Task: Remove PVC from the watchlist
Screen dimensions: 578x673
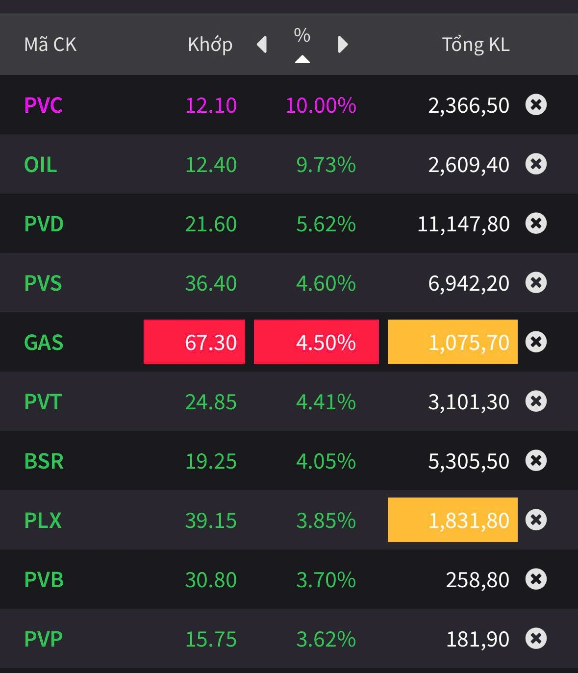Action: [536, 105]
